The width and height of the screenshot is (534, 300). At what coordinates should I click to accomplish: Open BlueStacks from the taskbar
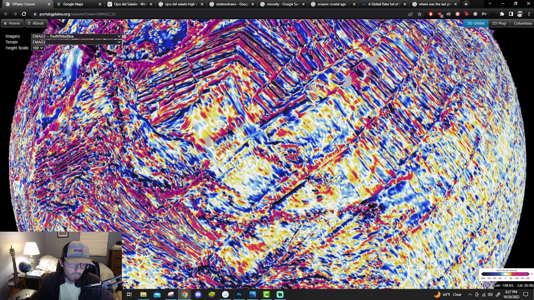pyautogui.click(x=212, y=295)
